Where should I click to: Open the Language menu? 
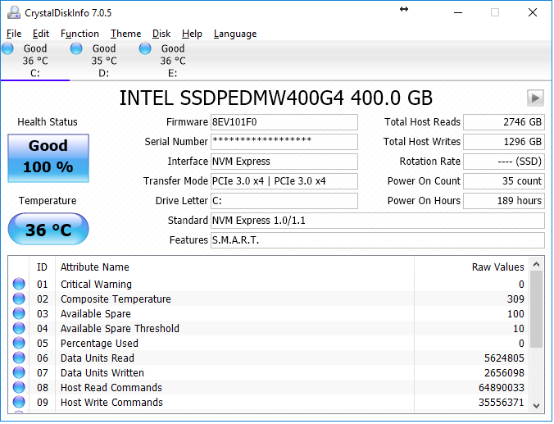(x=235, y=34)
